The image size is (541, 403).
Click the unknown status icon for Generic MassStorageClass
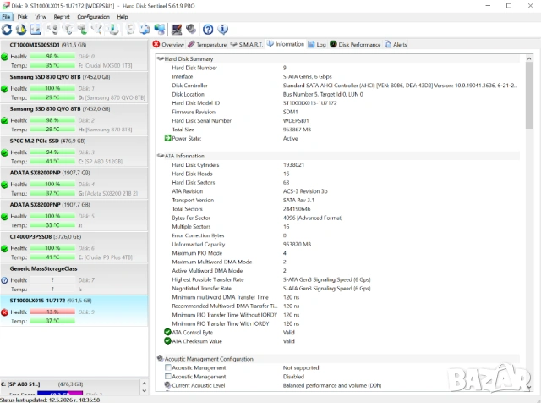[4, 280]
